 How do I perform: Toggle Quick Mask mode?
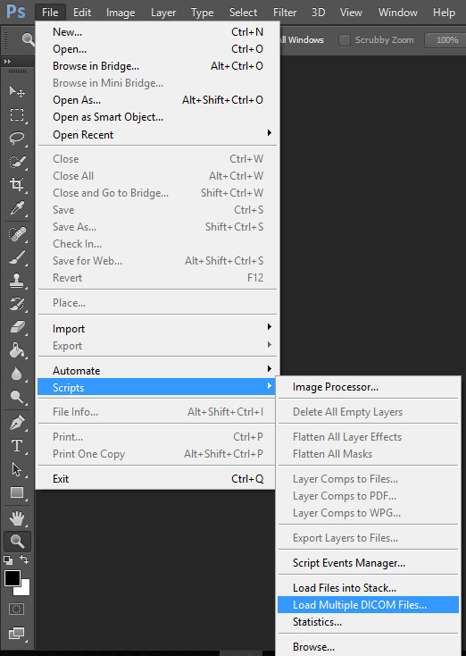tap(17, 610)
